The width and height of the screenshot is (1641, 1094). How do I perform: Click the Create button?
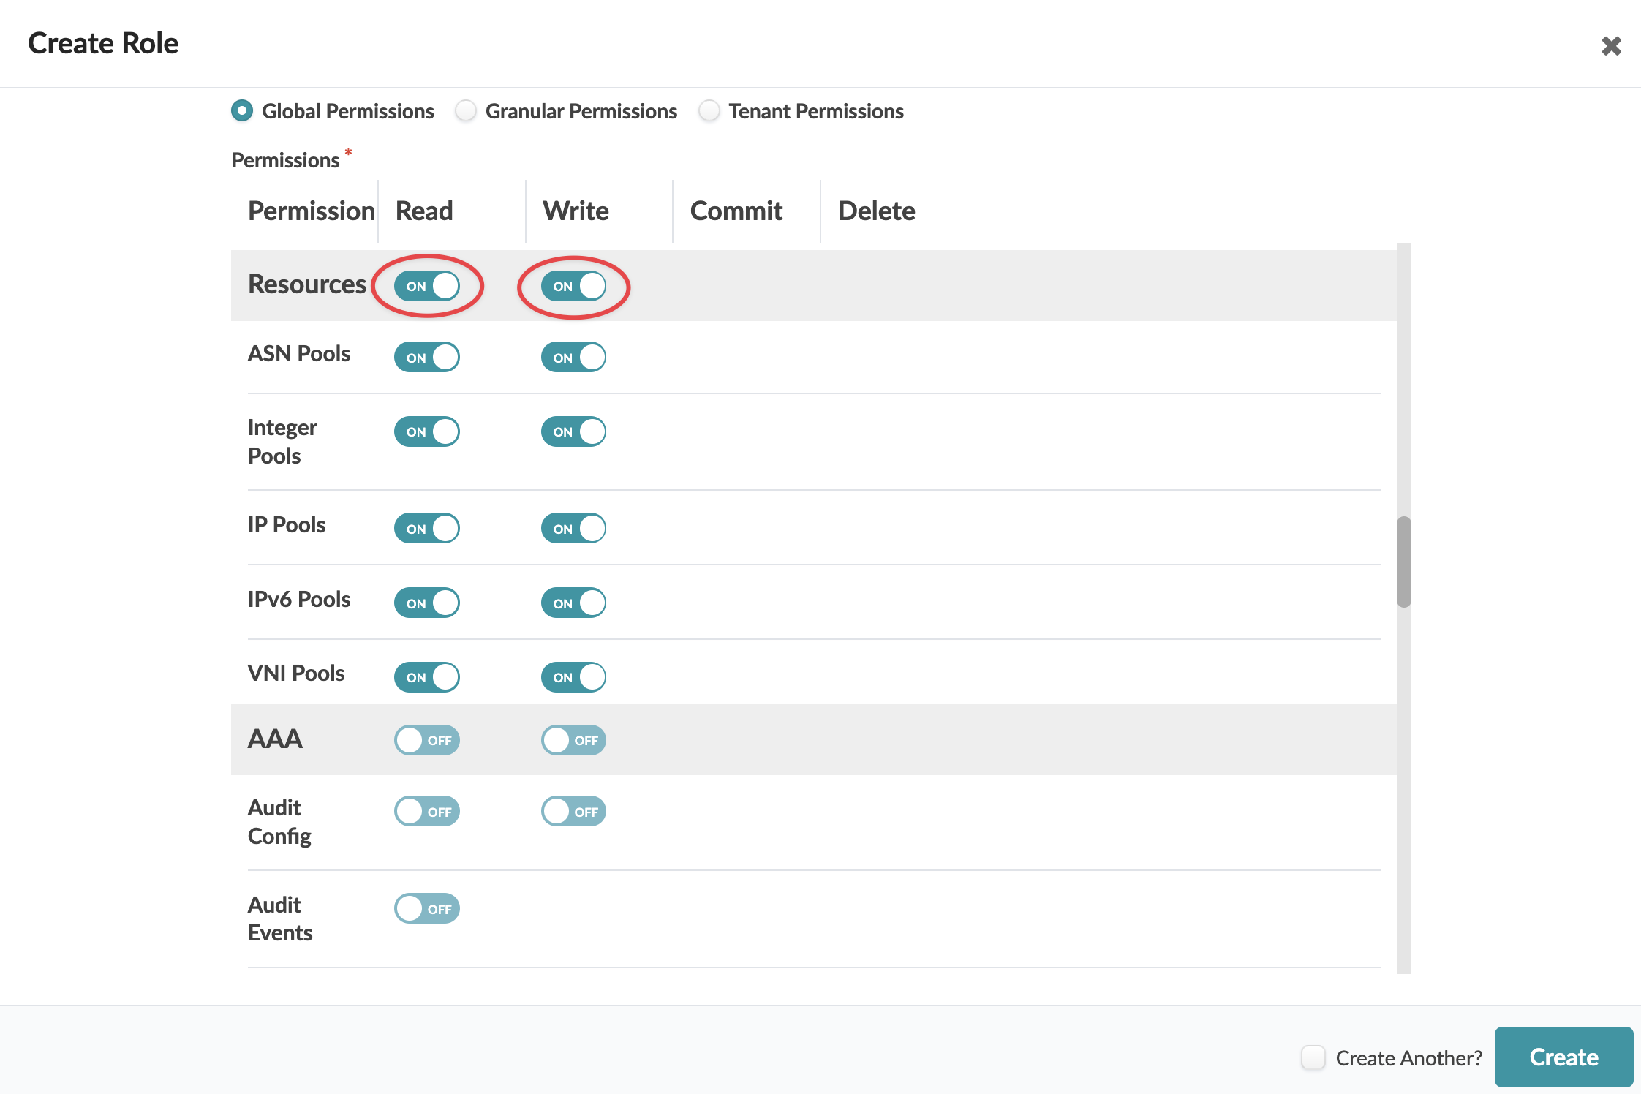click(1563, 1057)
